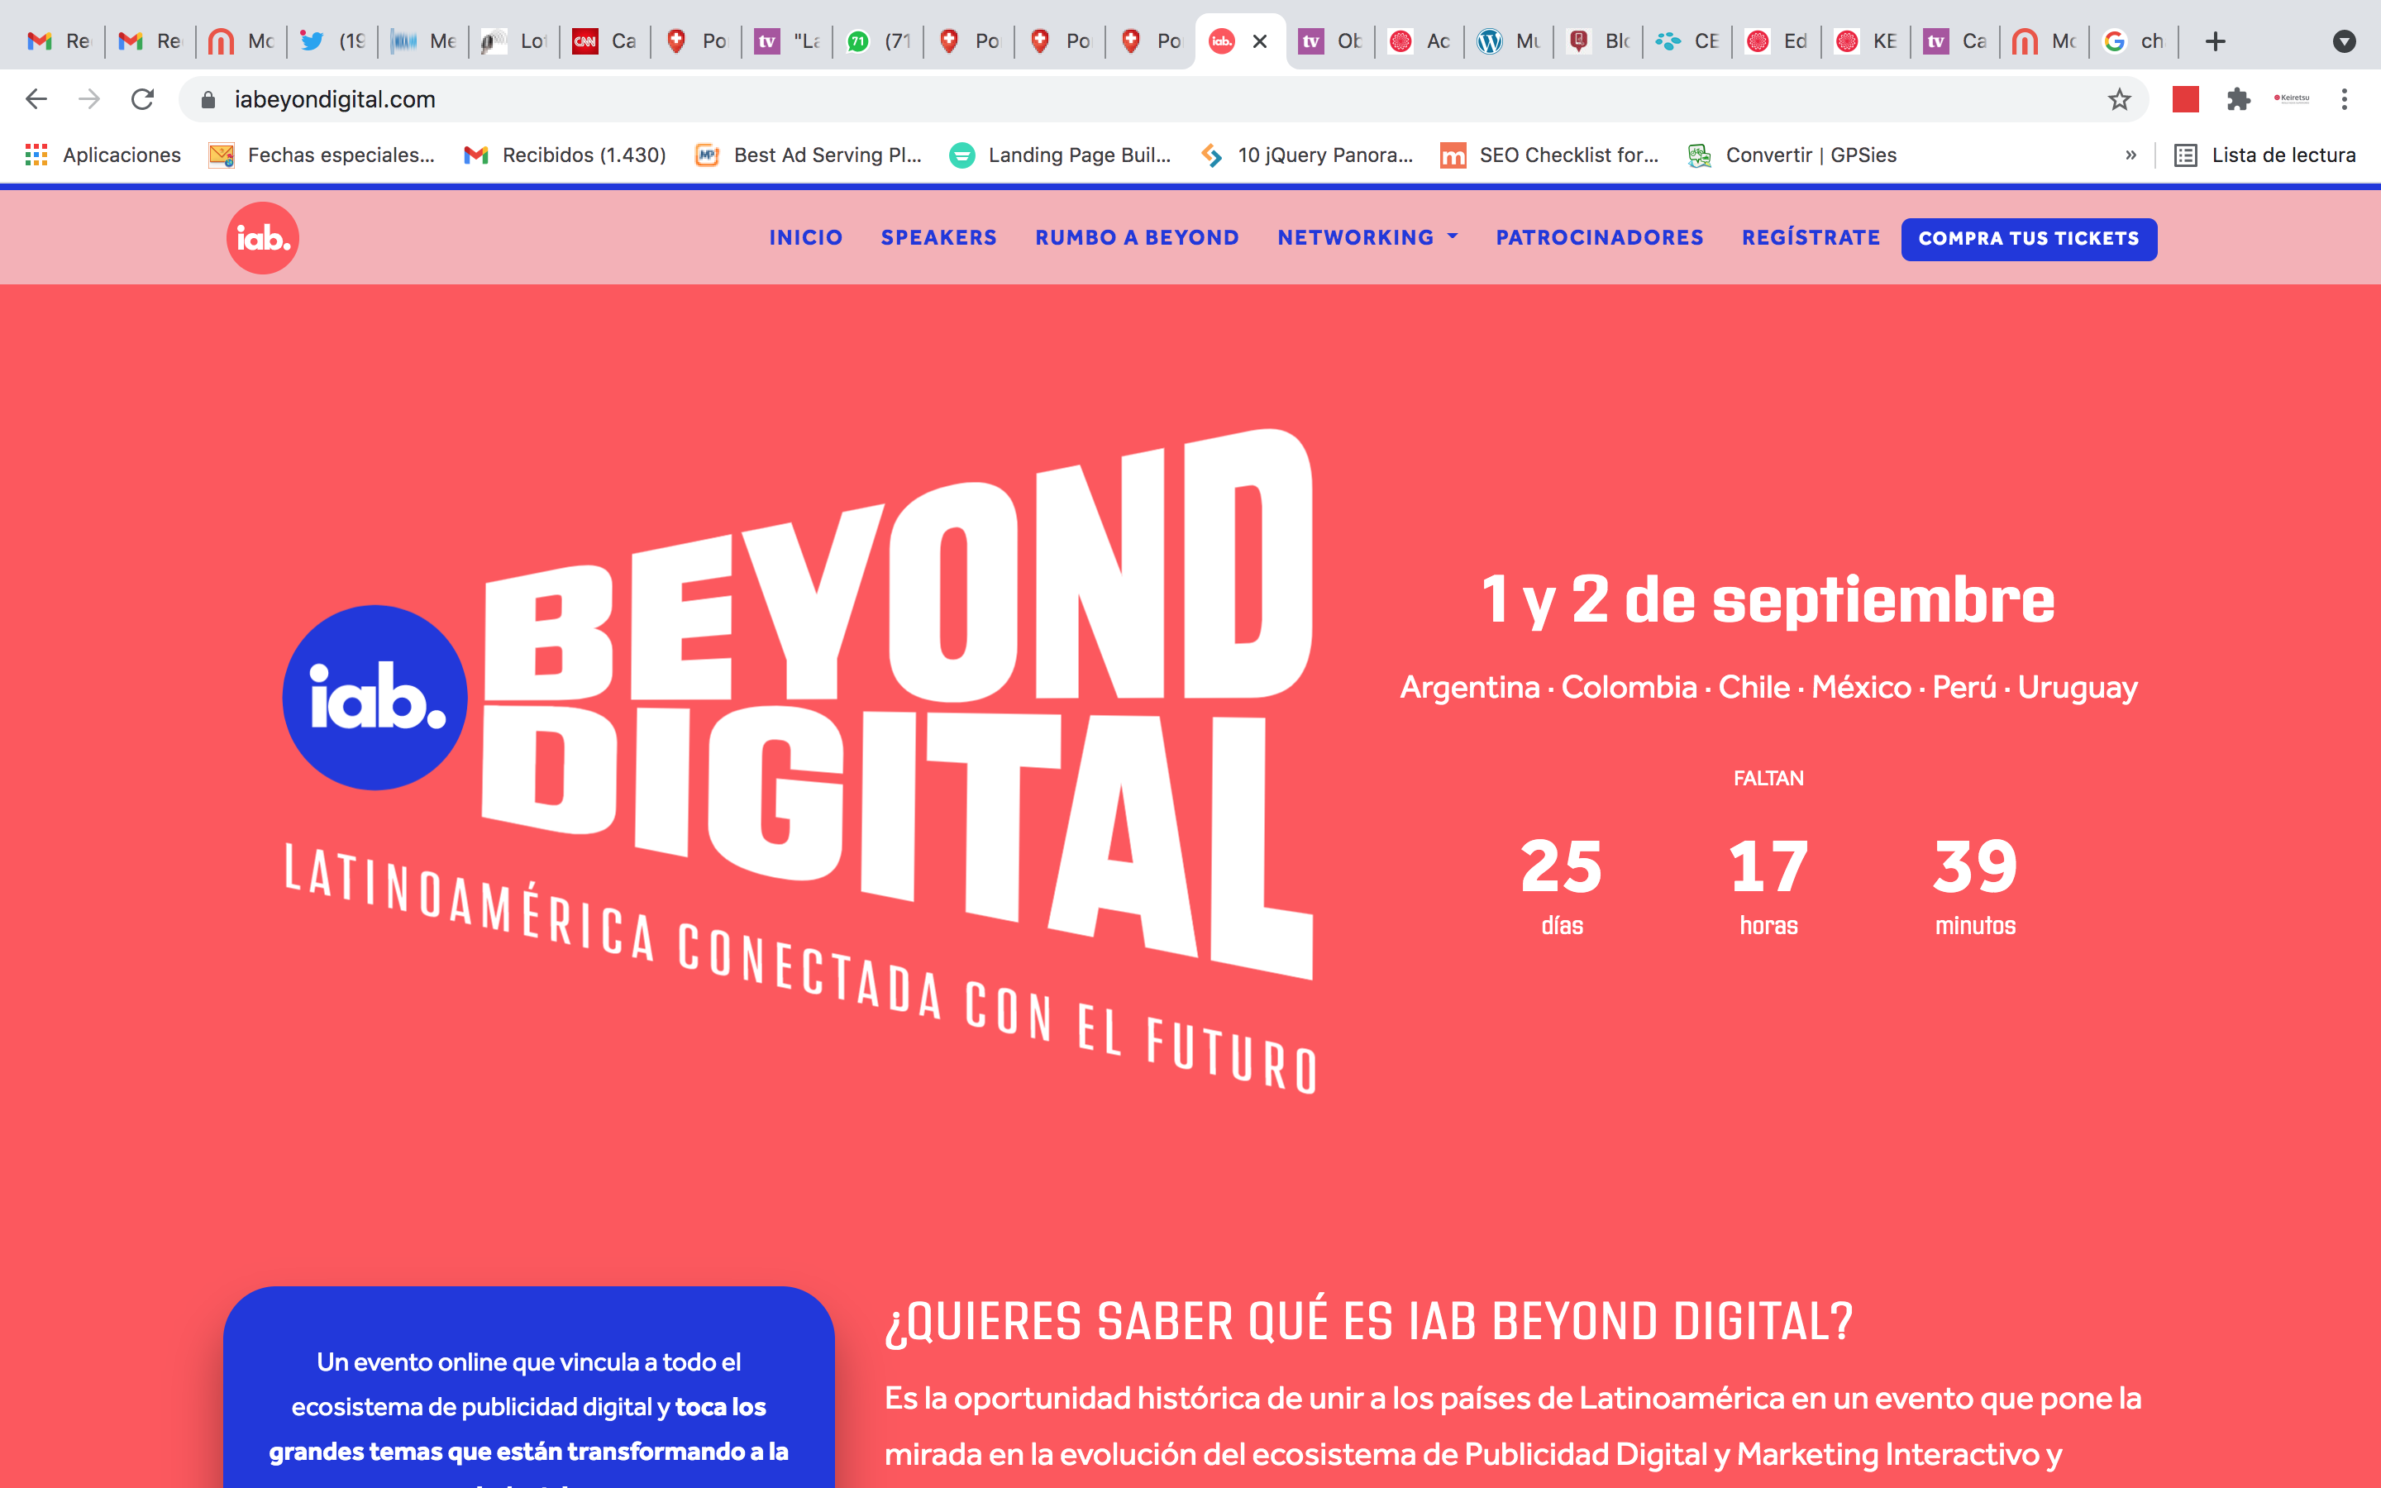Click the iab logo in site header
Image resolution: width=2381 pixels, height=1488 pixels.
pos(263,238)
